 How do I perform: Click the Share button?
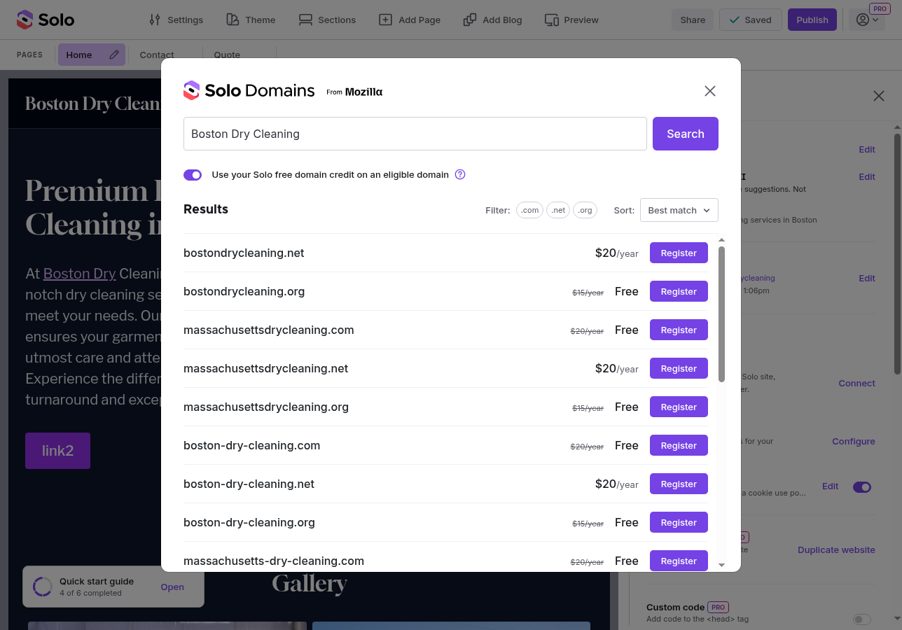(693, 20)
